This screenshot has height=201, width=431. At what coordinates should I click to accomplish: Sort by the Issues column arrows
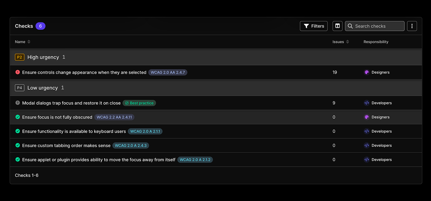347,42
